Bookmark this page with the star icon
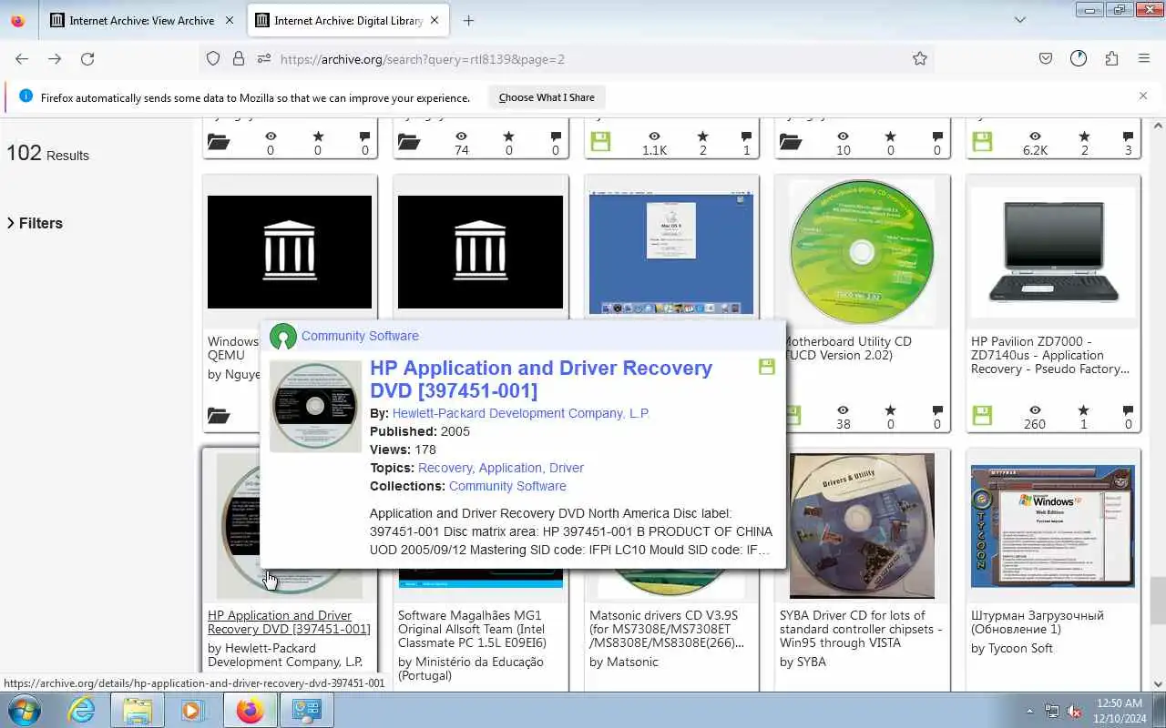Screen dimensions: 1166x728 click(x=920, y=58)
